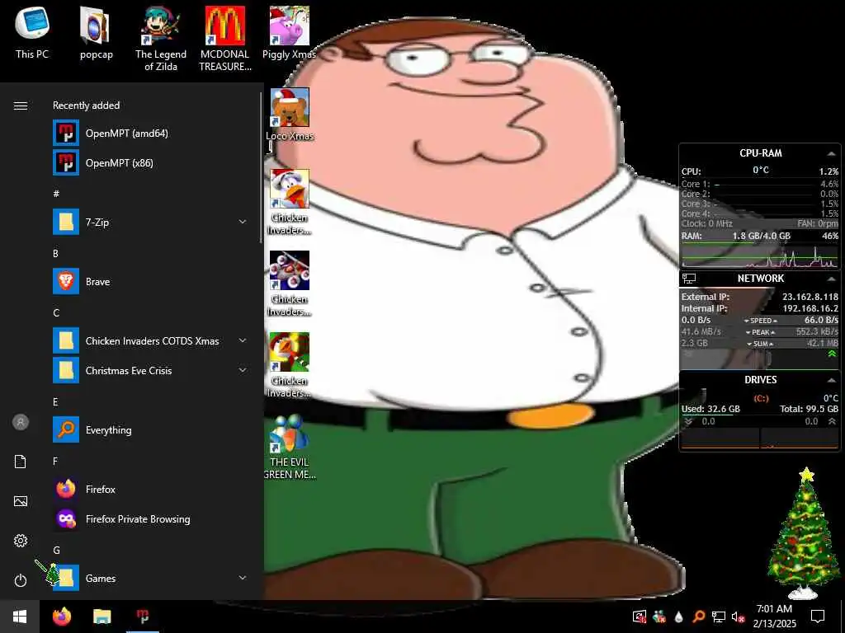Open Firefox from the Start list
The image size is (845, 633).
150,490
